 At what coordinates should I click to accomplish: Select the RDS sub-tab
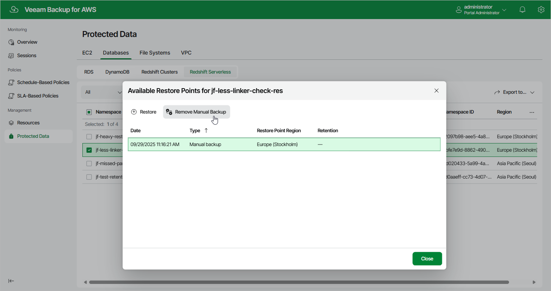89,72
